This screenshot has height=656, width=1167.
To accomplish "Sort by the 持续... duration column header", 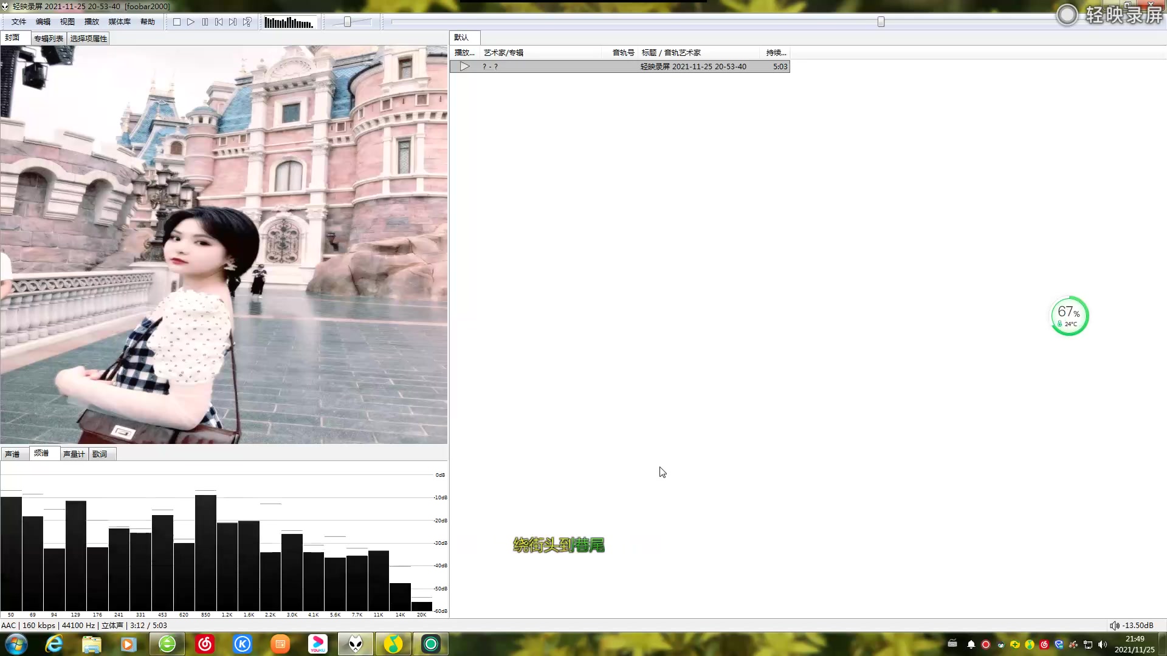I will coord(776,53).
